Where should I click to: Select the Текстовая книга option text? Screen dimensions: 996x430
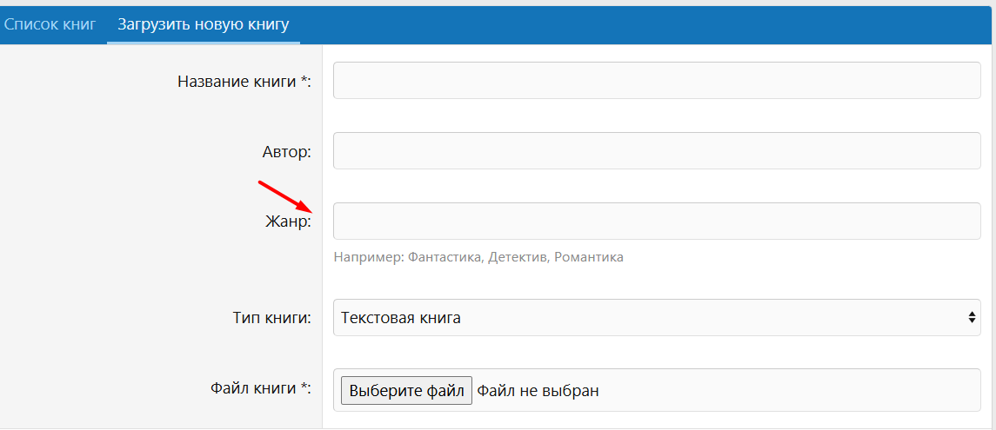coord(401,317)
